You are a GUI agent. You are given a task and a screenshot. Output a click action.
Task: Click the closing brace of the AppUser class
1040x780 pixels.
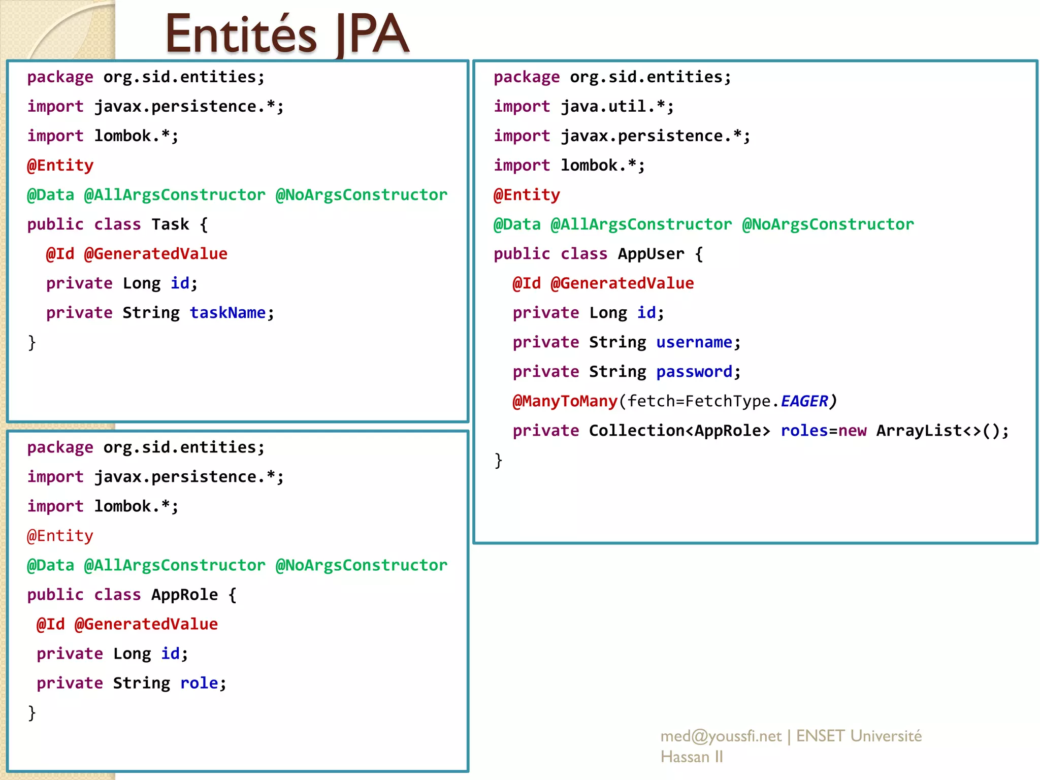499,461
